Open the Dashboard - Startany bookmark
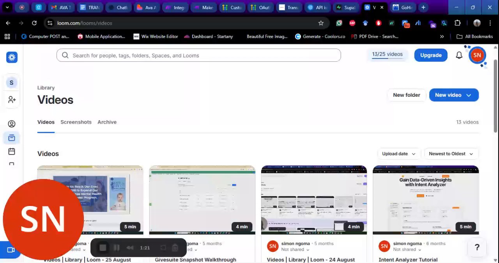 tap(208, 36)
